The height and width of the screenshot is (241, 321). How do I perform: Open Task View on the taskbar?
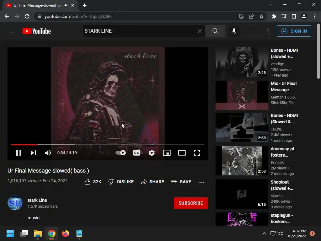[x=24, y=233]
